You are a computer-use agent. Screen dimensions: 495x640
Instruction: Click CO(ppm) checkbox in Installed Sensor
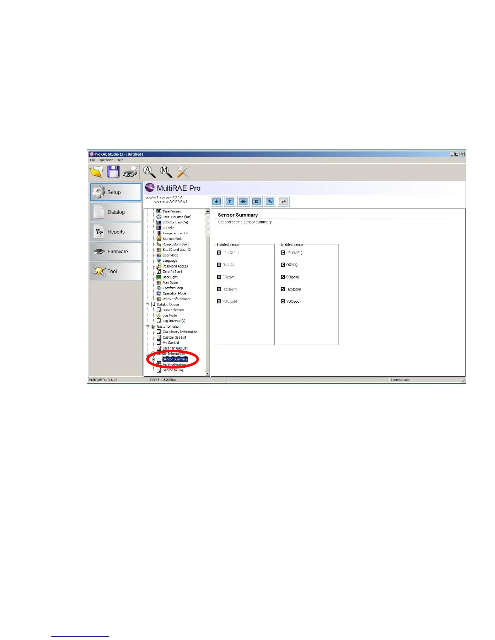(x=219, y=277)
